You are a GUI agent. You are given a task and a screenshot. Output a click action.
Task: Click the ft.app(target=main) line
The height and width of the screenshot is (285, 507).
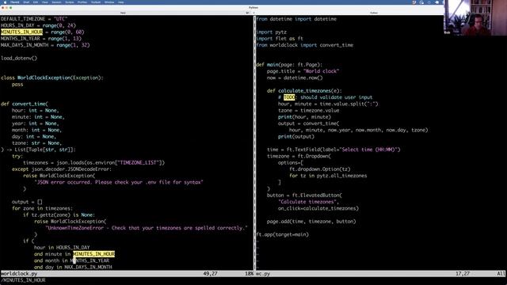tap(282, 234)
